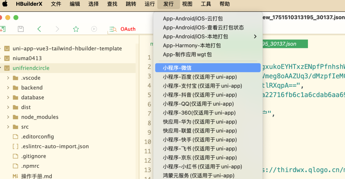Select 快应用-联盟 option
Screen dimensions: 345x179
208,131
